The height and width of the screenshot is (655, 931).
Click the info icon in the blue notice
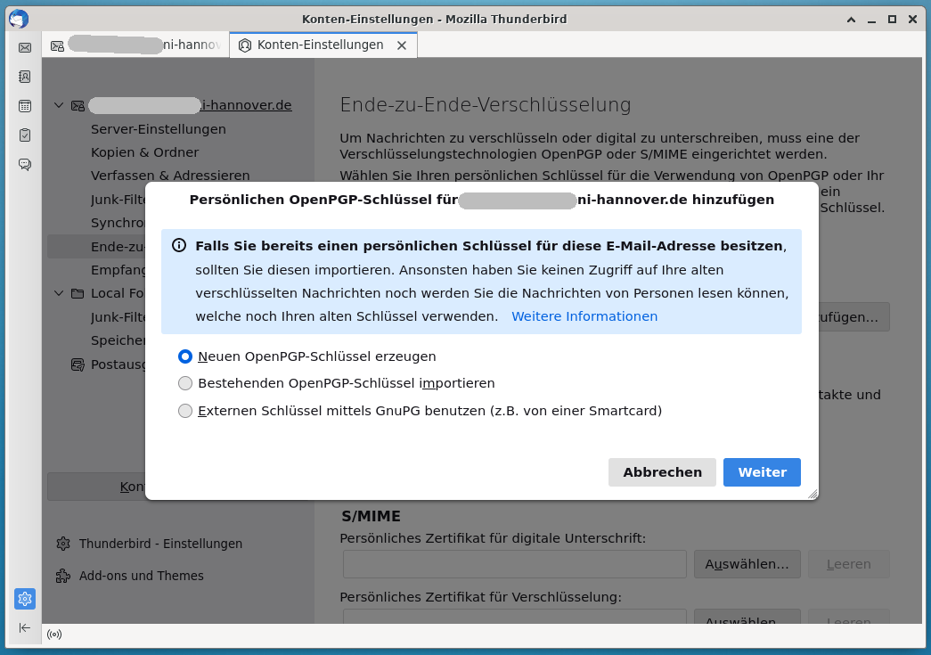(179, 245)
